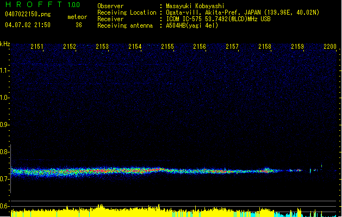
Task: Click time marker 2158
Action: (x=265, y=47)
